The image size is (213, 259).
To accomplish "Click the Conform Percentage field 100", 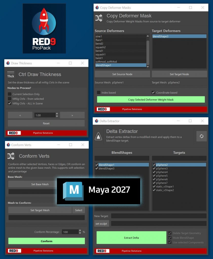I will (x=70, y=232).
